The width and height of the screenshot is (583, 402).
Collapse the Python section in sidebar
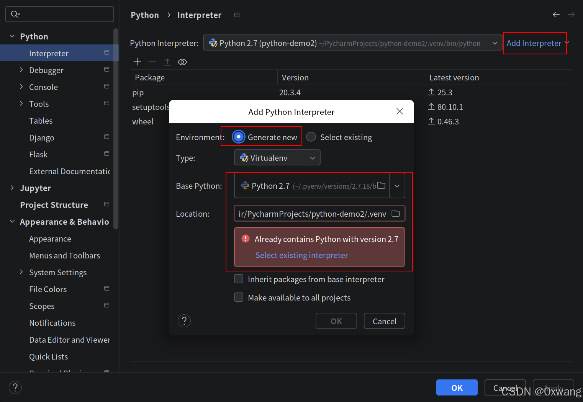pyautogui.click(x=12, y=36)
